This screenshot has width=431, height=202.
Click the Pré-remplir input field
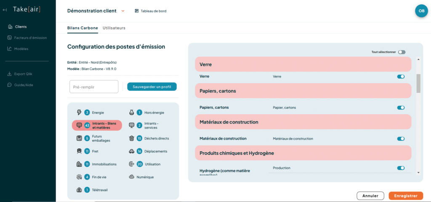(94, 87)
